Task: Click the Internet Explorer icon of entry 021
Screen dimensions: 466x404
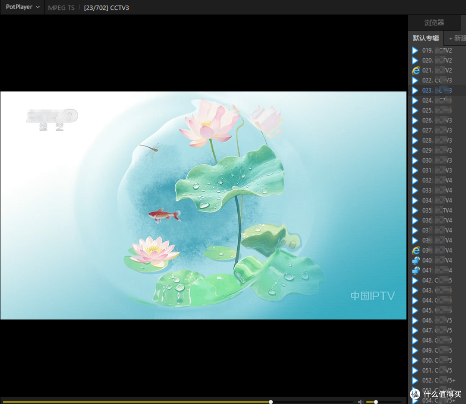Action: point(416,70)
